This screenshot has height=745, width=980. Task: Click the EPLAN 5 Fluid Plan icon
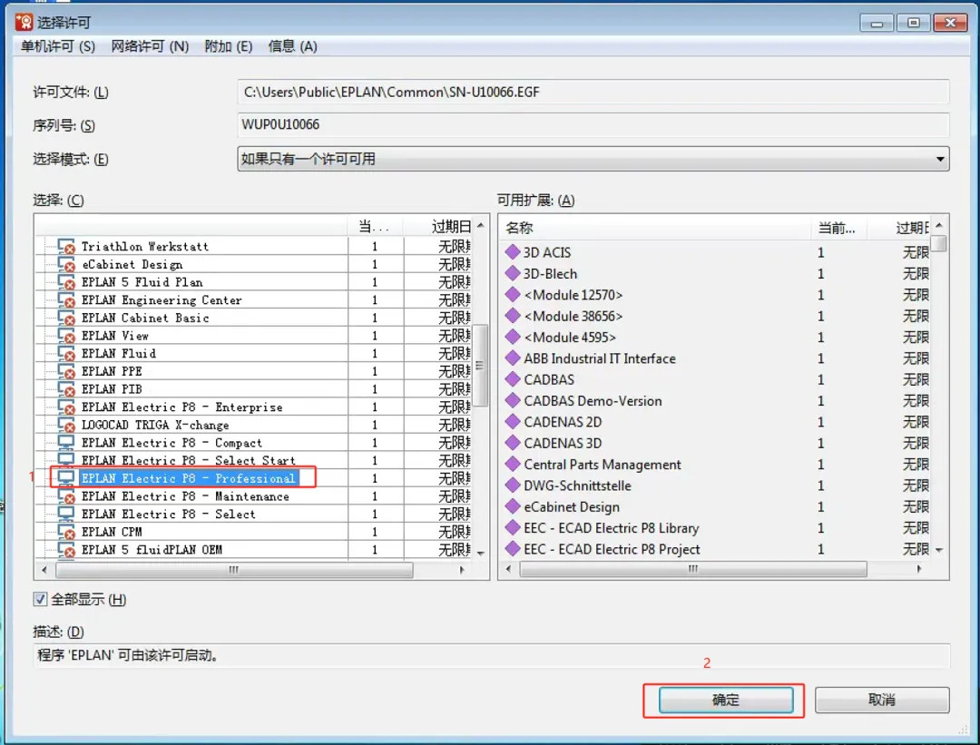tap(66, 282)
